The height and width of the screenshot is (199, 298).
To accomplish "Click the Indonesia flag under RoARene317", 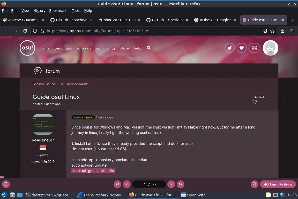I will (43, 148).
